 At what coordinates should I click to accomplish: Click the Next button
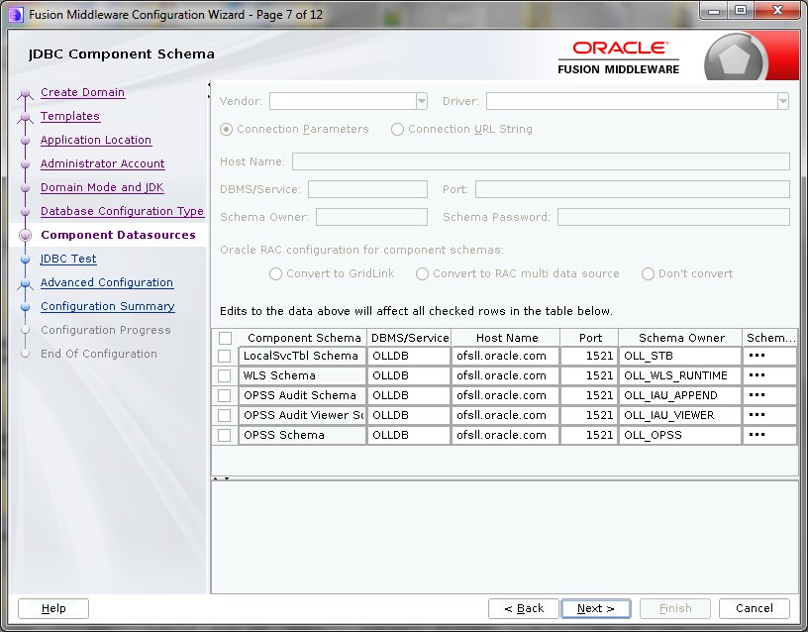point(596,608)
